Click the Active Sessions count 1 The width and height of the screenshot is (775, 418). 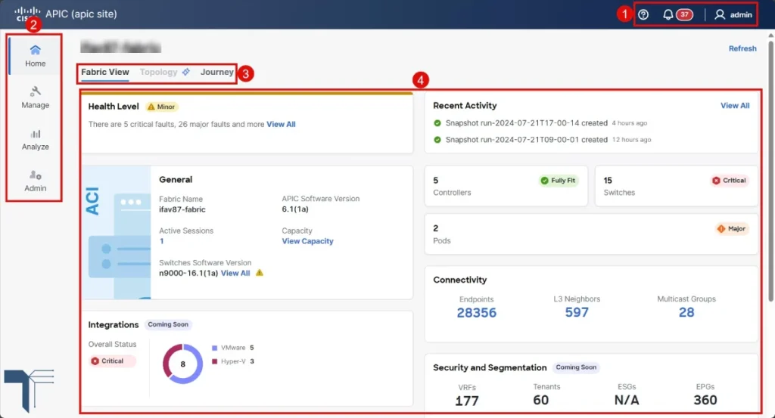point(162,241)
